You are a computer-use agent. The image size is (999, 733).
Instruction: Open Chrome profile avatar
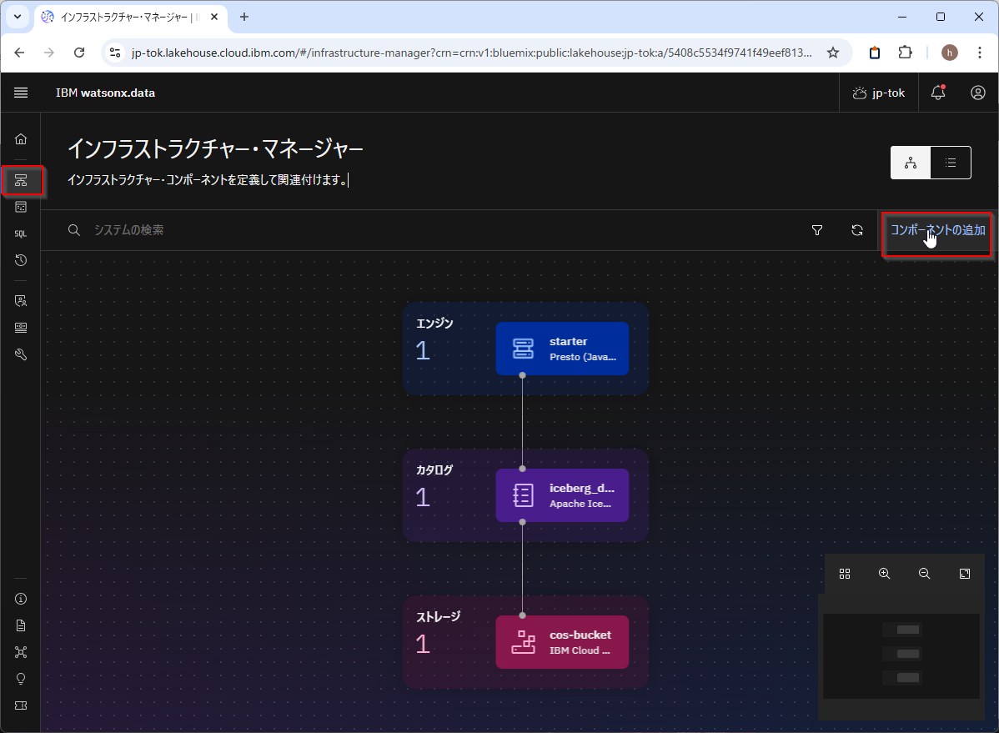pos(949,53)
